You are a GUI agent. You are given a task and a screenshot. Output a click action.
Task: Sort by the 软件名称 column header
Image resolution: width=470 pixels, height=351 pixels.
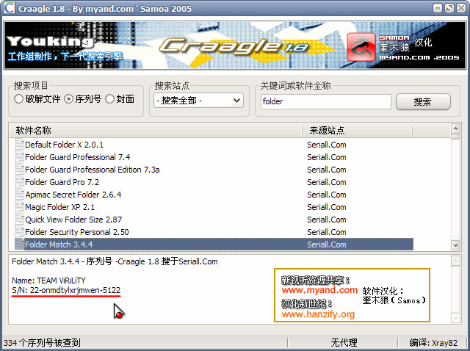click(156, 131)
